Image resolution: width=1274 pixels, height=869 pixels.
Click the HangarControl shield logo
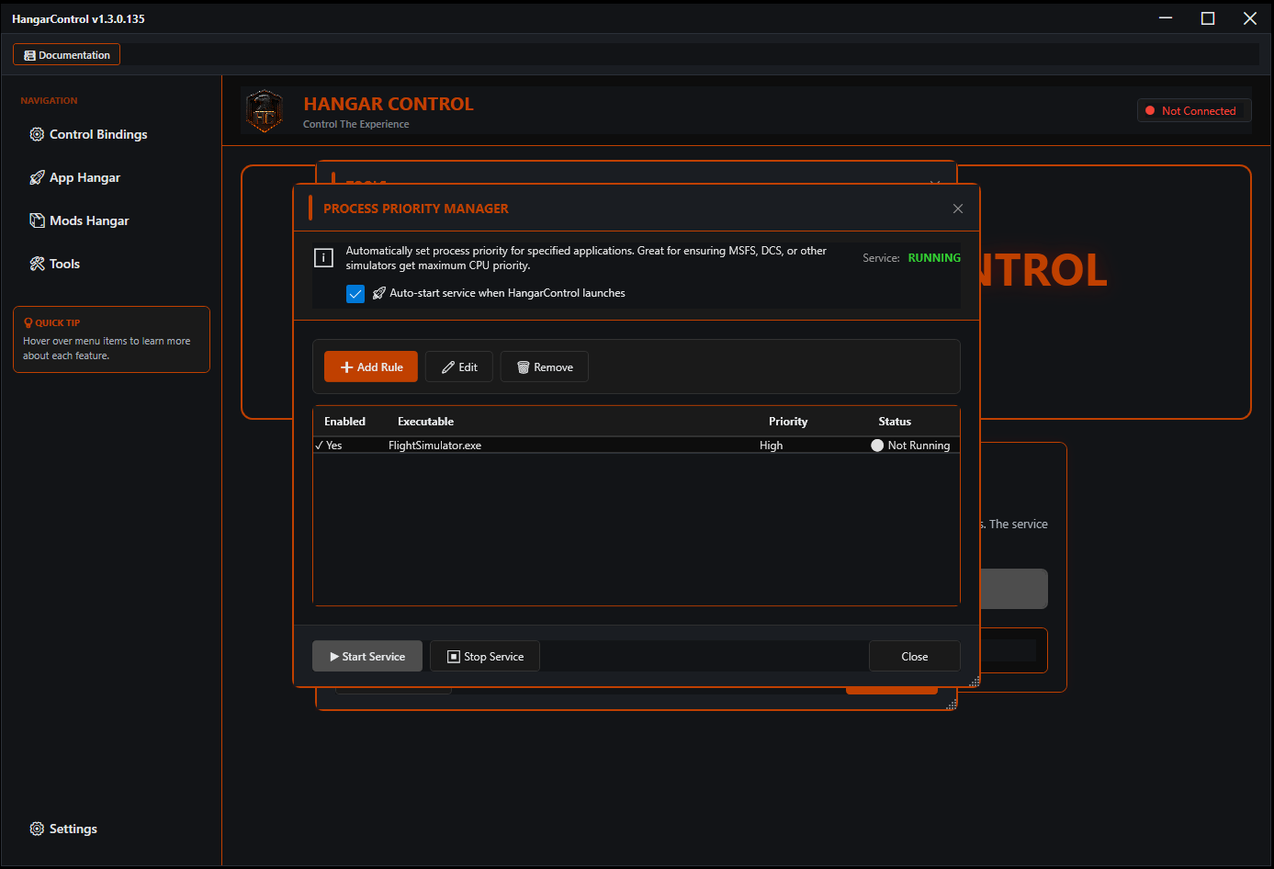[265, 110]
